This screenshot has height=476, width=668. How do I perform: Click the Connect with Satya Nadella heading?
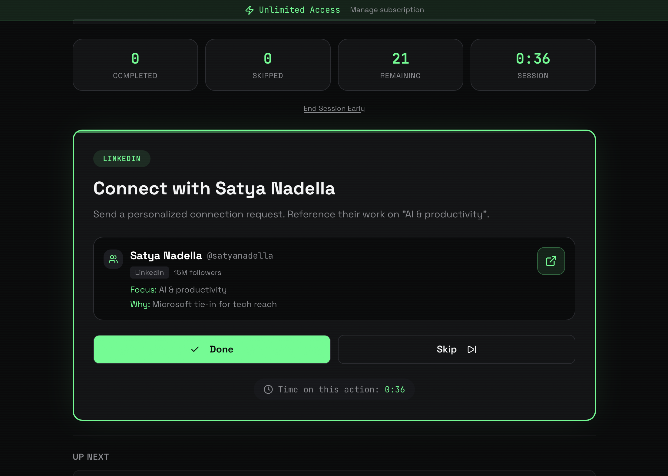tap(214, 188)
